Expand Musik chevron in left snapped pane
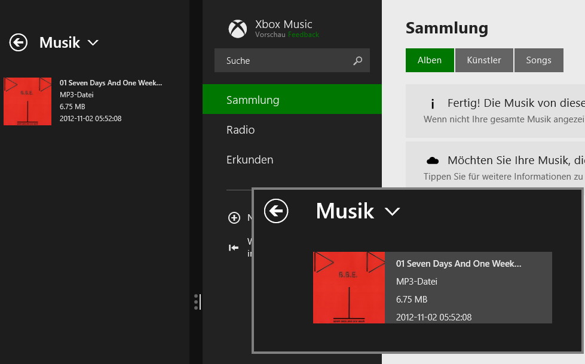The image size is (585, 364). (x=93, y=43)
